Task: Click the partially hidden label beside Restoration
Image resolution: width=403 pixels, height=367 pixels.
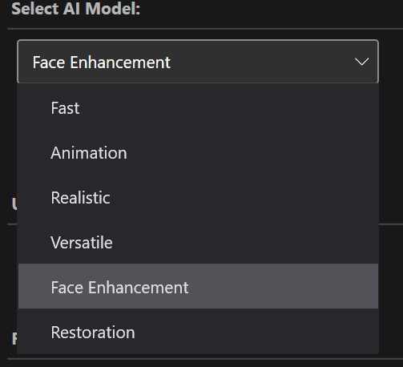Action: (14, 339)
